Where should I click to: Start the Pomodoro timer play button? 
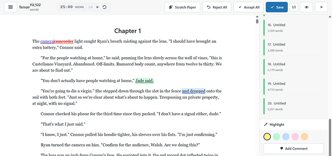98,7
